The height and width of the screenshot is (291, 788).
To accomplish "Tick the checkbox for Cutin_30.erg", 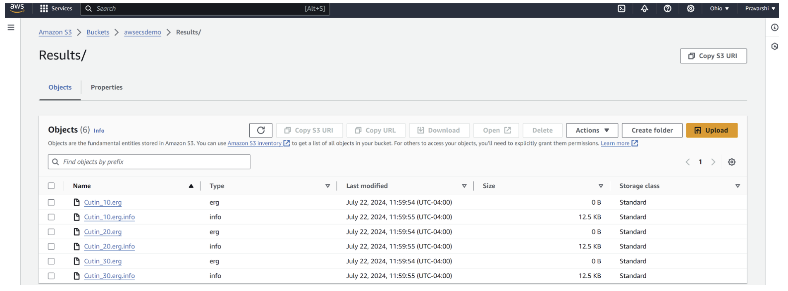I will (x=51, y=261).
